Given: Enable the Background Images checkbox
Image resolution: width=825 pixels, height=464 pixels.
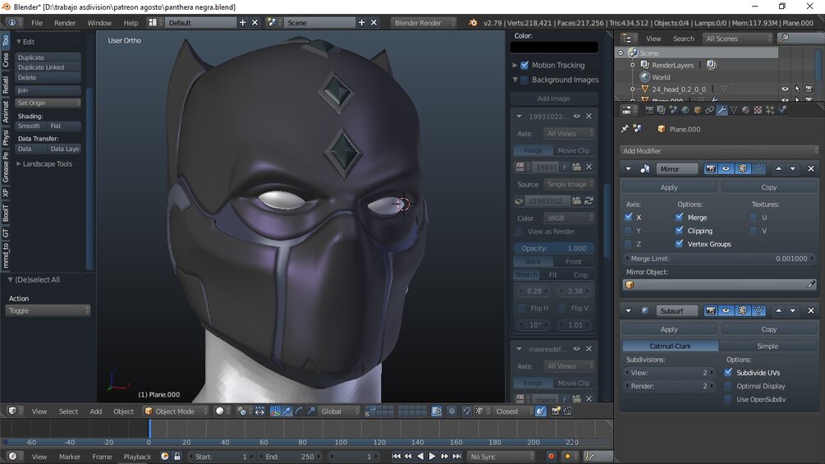Looking at the screenshot, I should coord(525,80).
